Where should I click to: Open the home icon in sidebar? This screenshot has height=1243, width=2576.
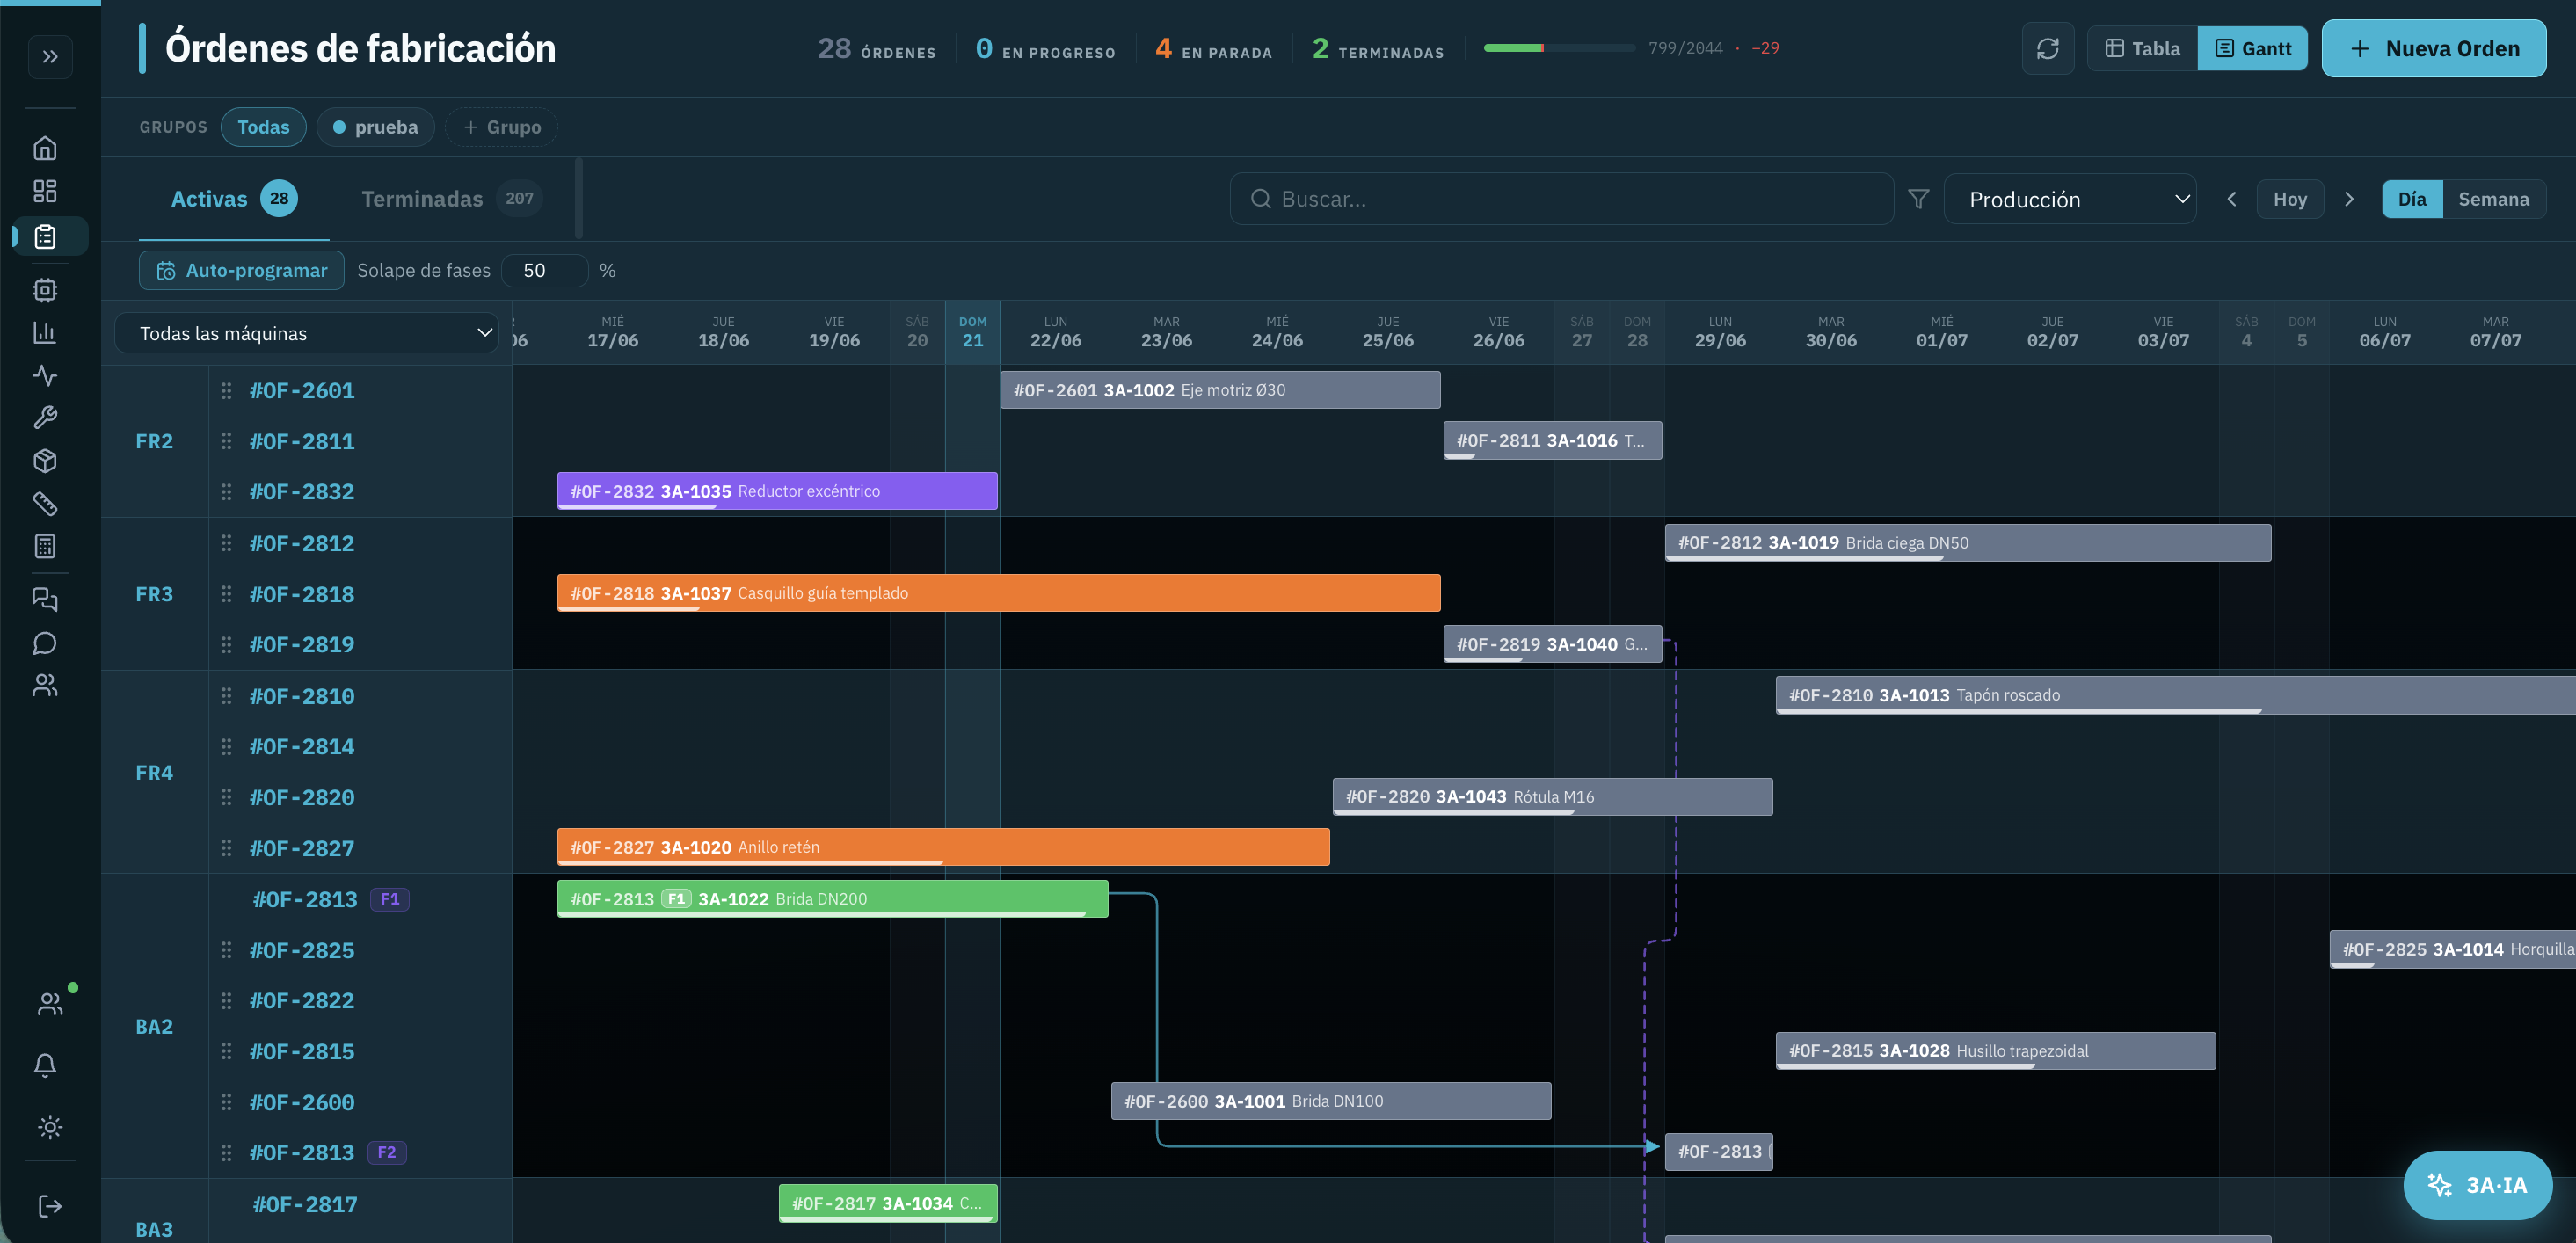coord(45,148)
